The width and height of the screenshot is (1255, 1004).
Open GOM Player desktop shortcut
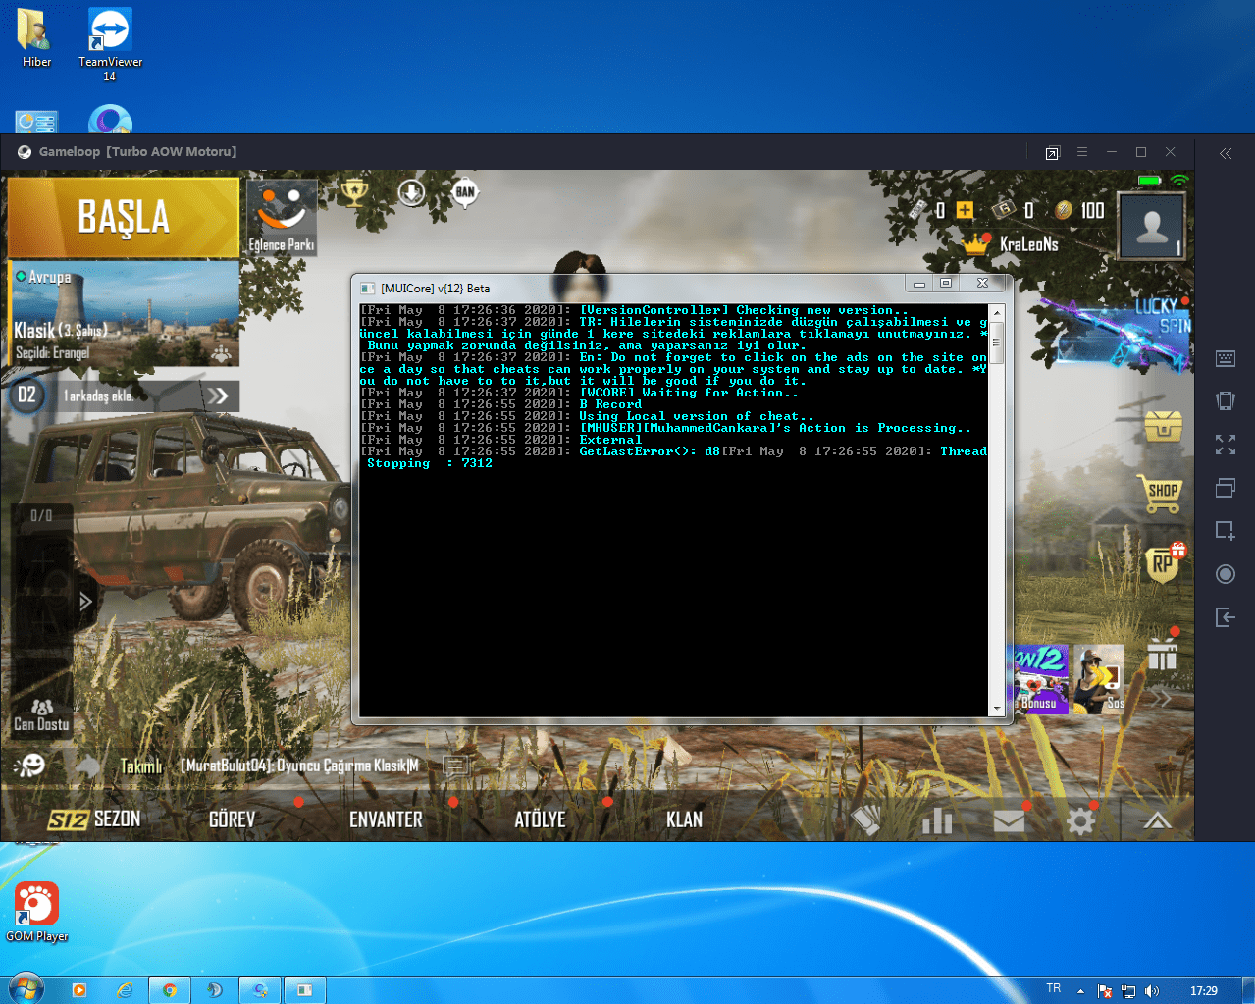[x=37, y=912]
